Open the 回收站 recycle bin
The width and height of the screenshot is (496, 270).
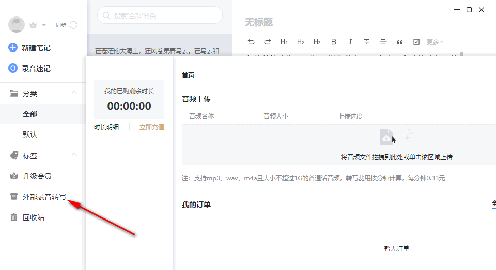33,217
